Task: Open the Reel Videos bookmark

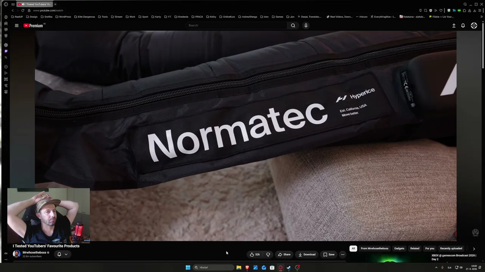Action: pos(339,17)
